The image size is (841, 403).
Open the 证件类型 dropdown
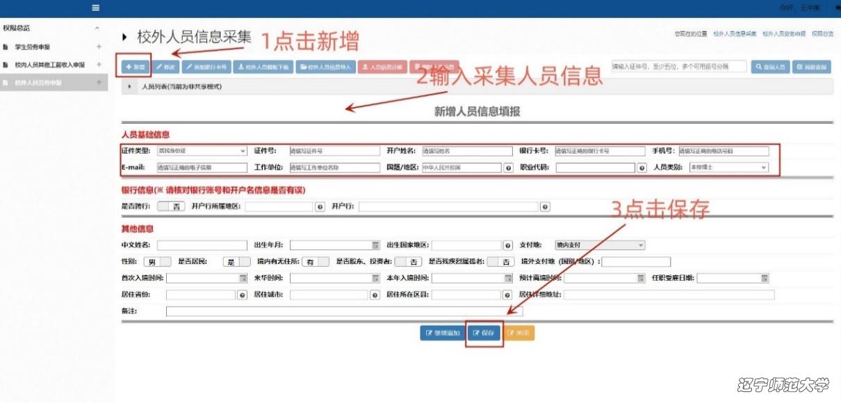point(202,151)
